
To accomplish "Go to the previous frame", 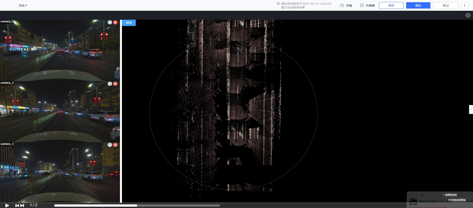I will pyautogui.click(x=17, y=205).
